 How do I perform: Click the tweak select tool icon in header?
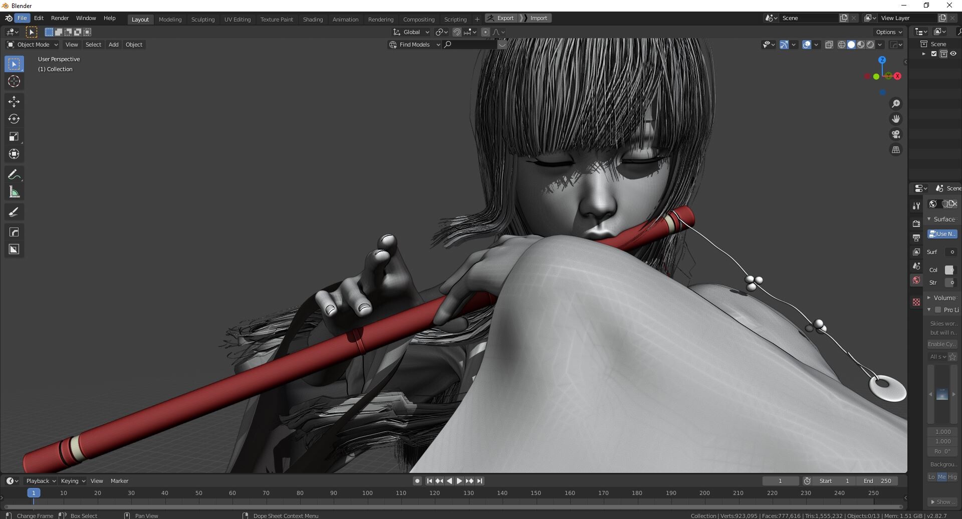[x=31, y=32]
